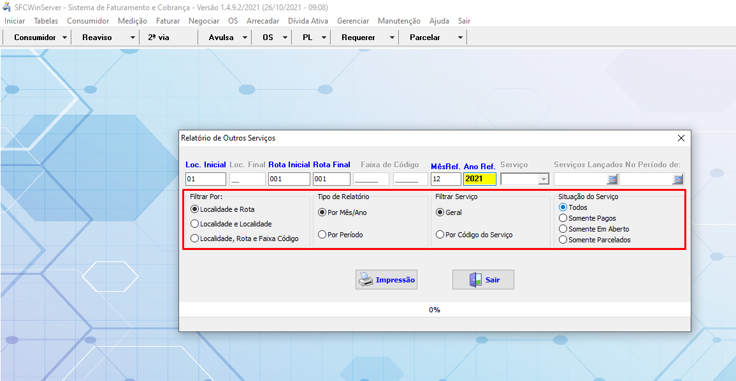Open the first period start calendar icon
736x381 pixels.
pyautogui.click(x=612, y=179)
